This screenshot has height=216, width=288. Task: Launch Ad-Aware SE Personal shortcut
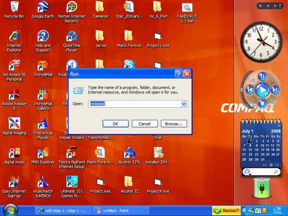(14, 71)
